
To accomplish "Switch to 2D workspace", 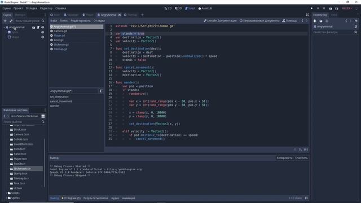I will point(168,8).
